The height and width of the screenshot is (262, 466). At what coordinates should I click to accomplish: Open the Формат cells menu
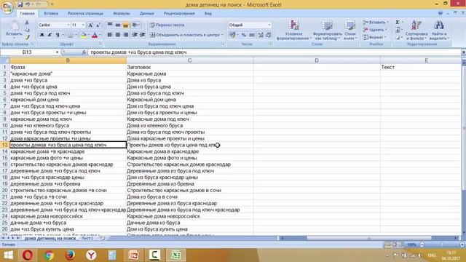tap(374, 37)
